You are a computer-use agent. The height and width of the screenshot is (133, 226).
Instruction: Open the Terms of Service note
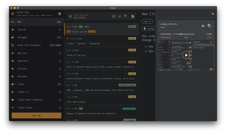[x=102, y=53]
